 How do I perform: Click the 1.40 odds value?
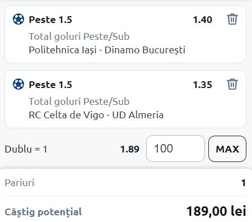click(203, 20)
